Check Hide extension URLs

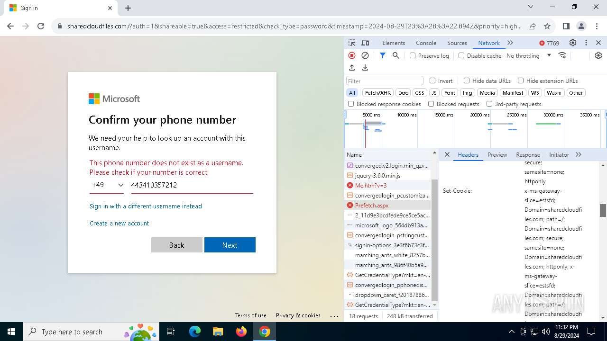pyautogui.click(x=521, y=81)
